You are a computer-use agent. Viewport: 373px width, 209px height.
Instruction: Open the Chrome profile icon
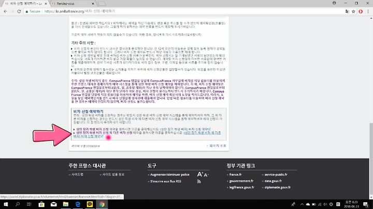pos(334,3)
